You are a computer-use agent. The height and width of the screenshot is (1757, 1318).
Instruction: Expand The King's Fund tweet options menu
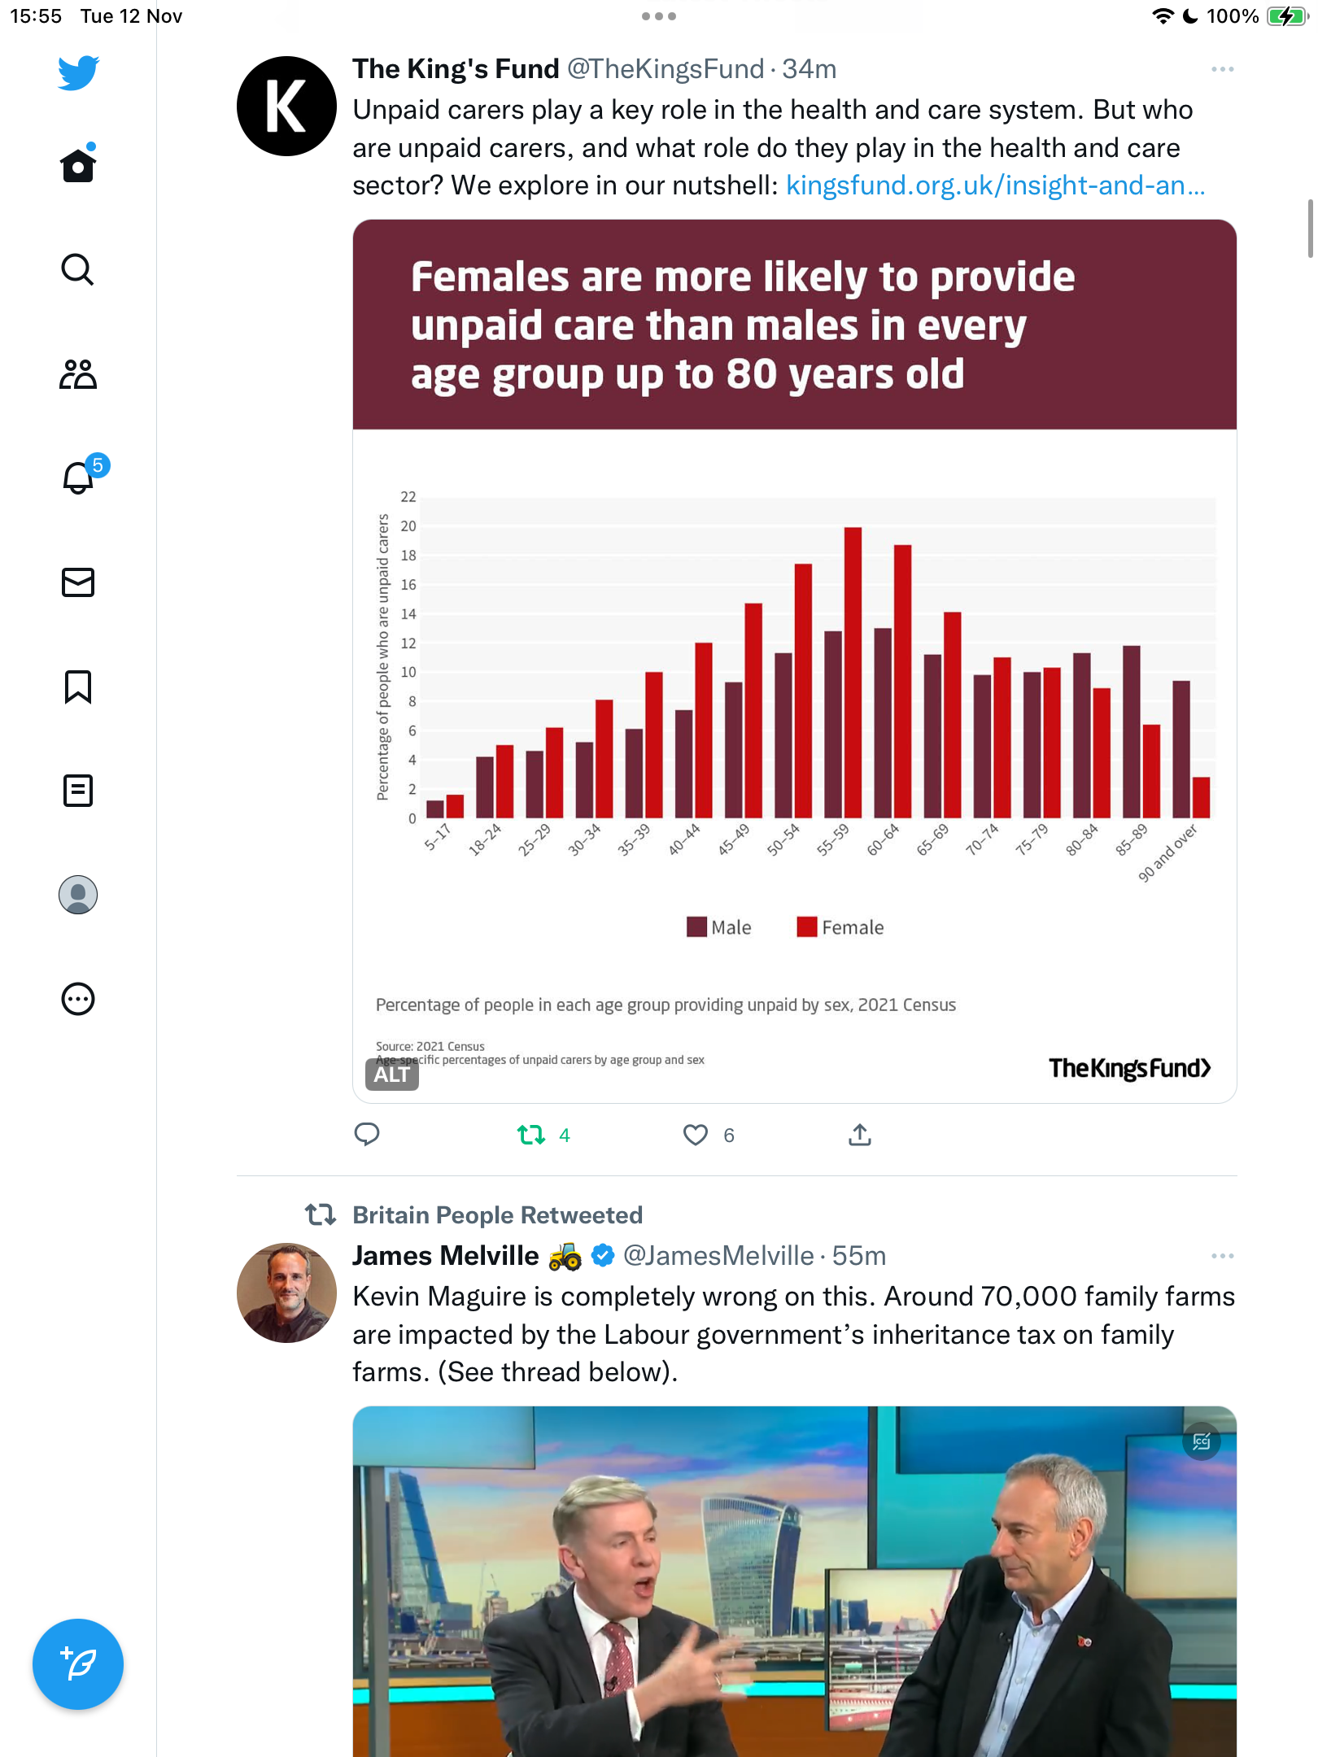tap(1222, 69)
